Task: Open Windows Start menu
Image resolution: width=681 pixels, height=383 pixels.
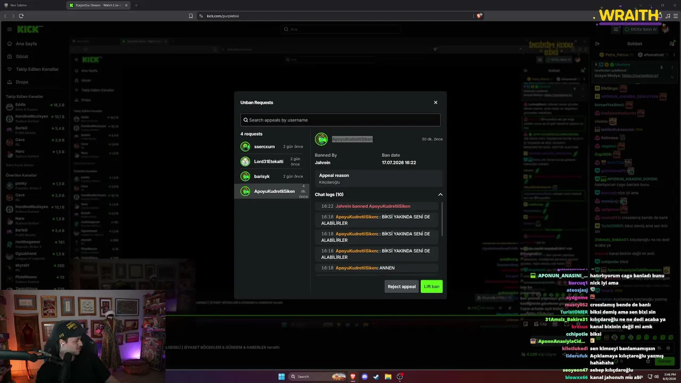Action: point(281,377)
